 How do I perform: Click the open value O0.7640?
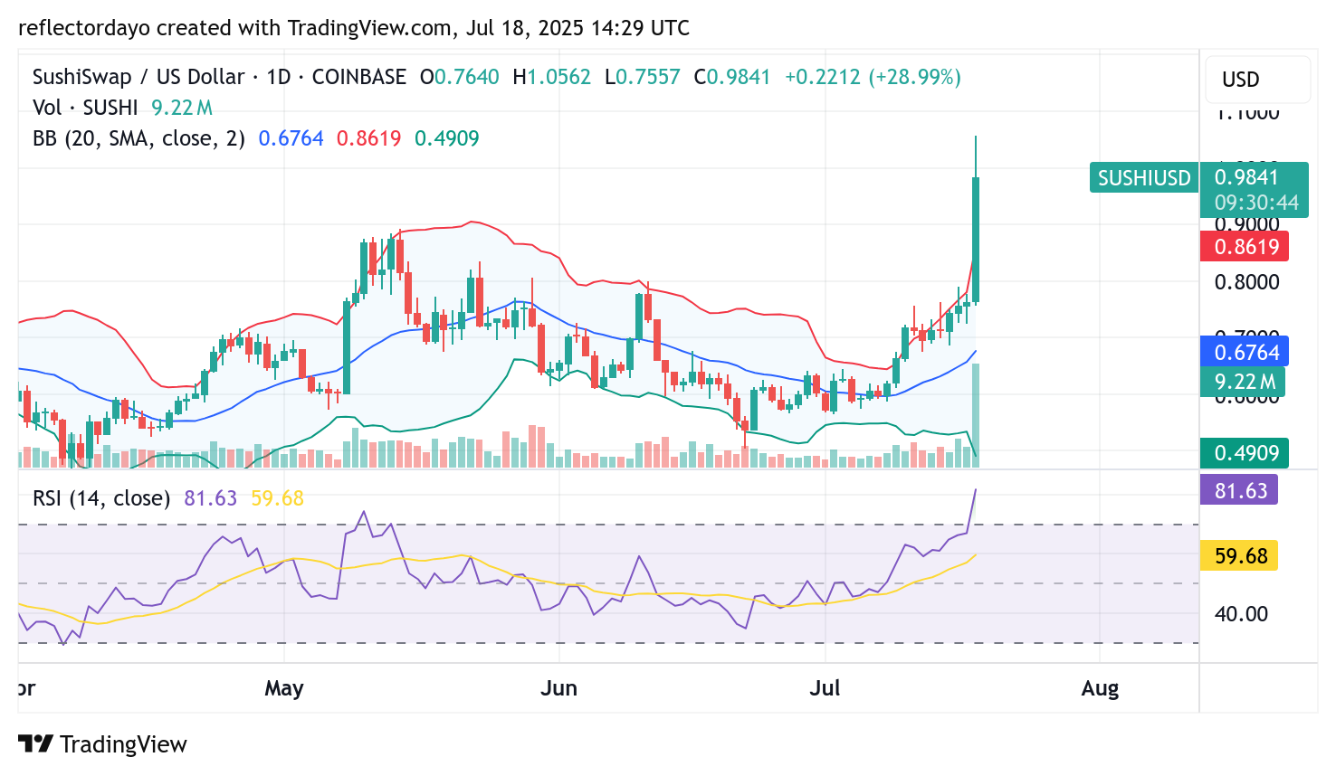click(x=460, y=77)
